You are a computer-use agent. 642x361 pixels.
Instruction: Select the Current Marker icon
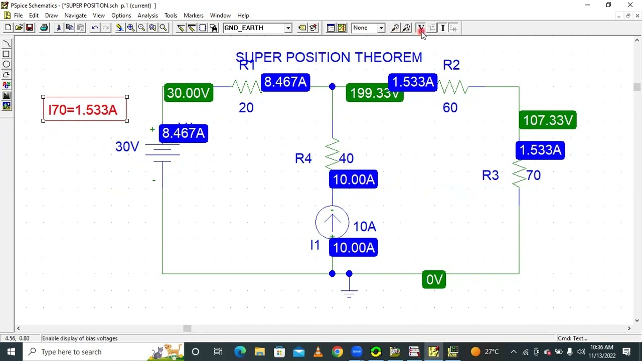coord(406,28)
